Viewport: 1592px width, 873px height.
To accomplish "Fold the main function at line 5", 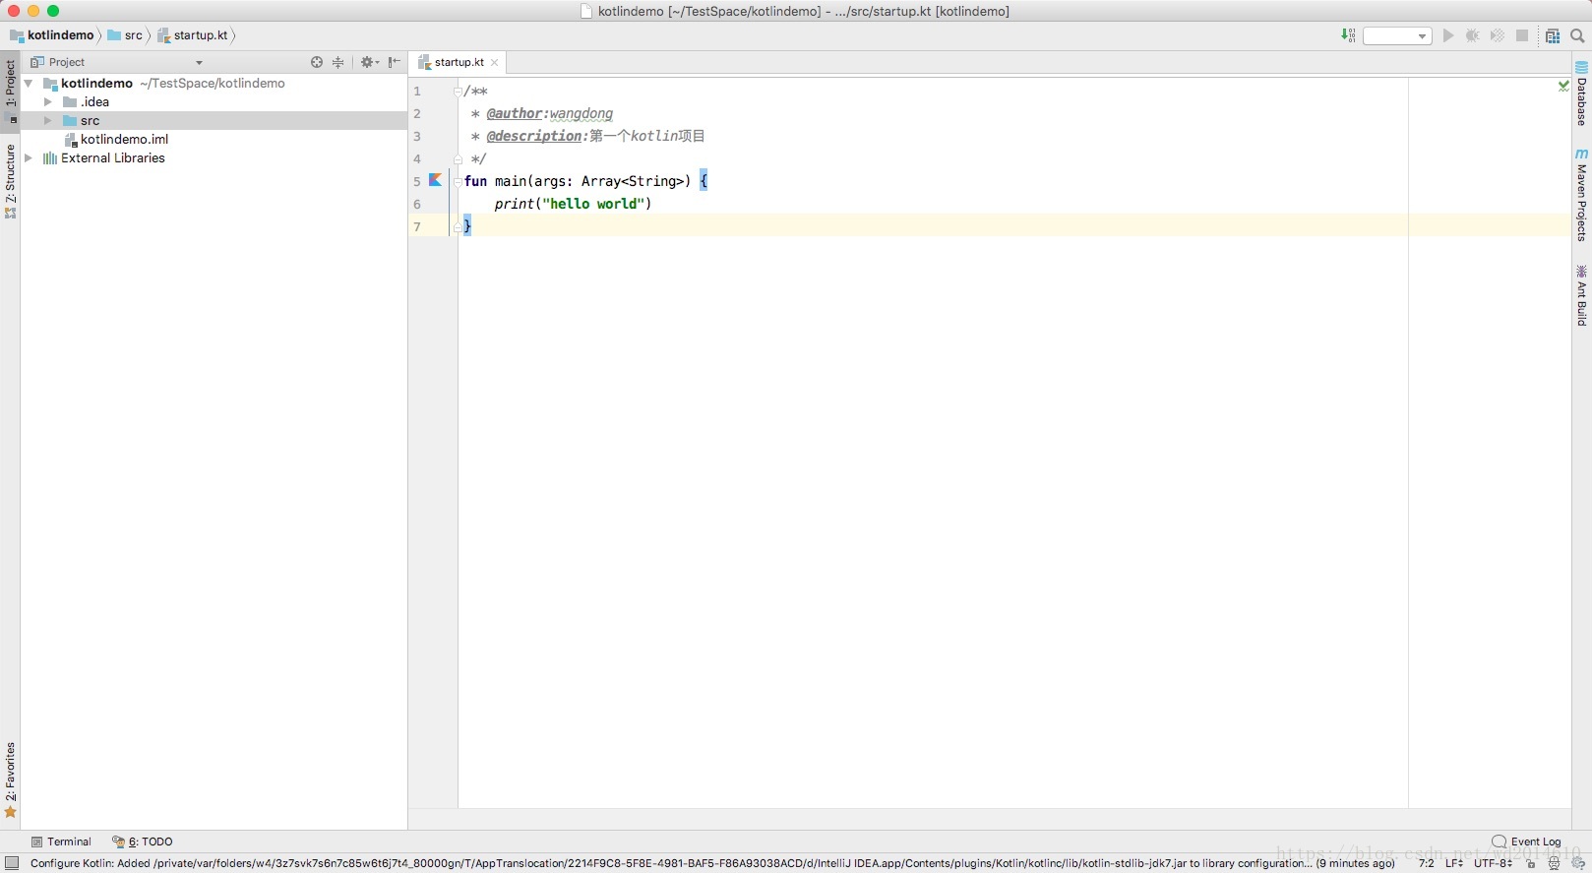I will click(x=458, y=181).
